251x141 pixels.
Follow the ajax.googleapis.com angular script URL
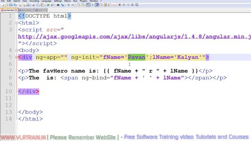pyautogui.click(x=135, y=36)
